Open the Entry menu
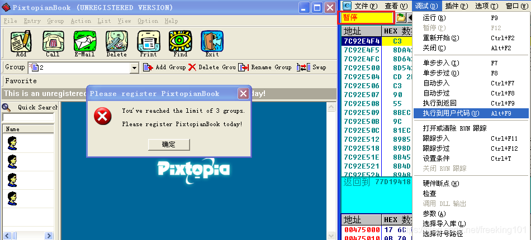Image resolution: width=531 pixels, height=240 pixels. pos(32,21)
